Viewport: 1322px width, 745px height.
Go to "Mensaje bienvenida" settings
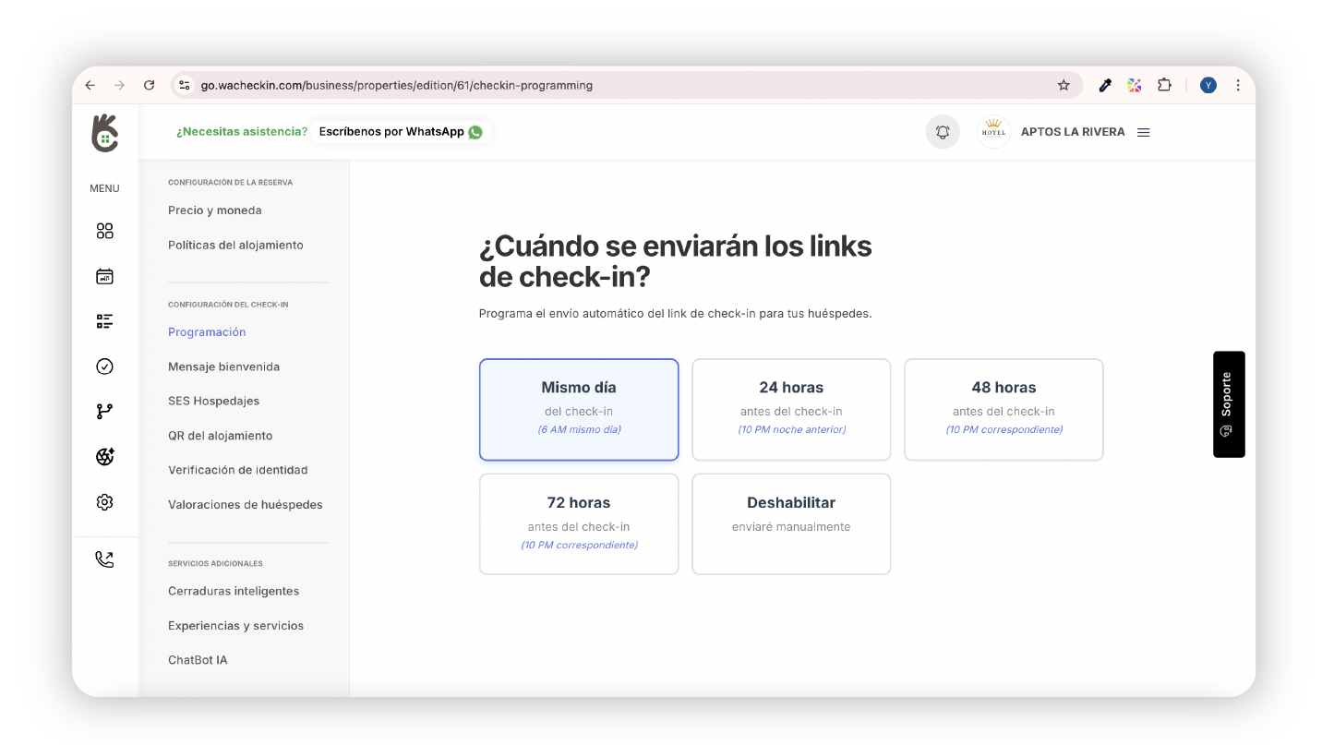tap(223, 366)
